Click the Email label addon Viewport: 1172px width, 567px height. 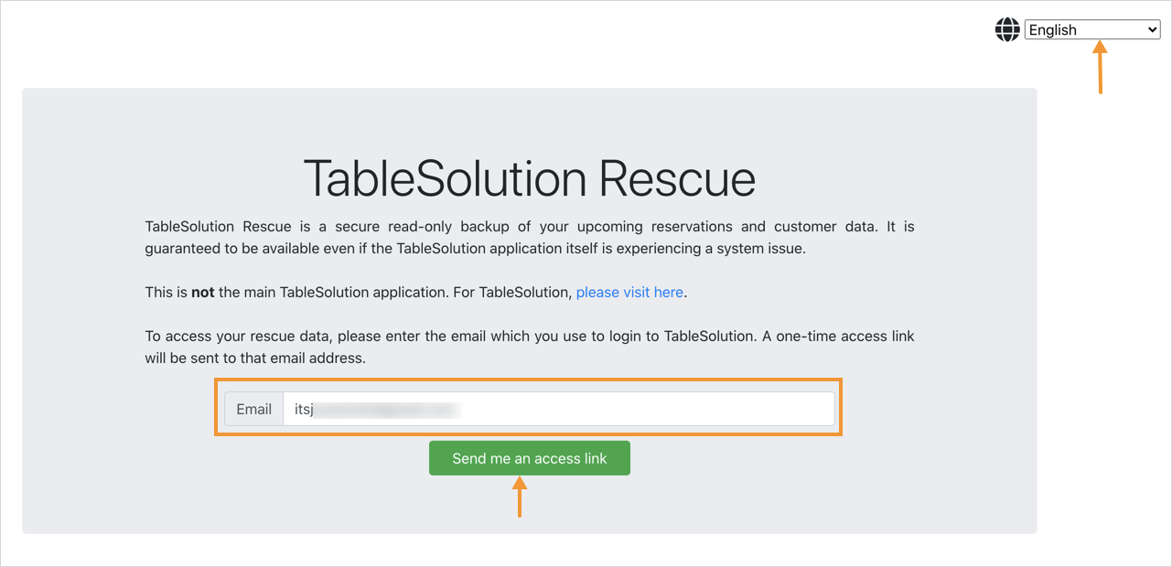click(254, 409)
